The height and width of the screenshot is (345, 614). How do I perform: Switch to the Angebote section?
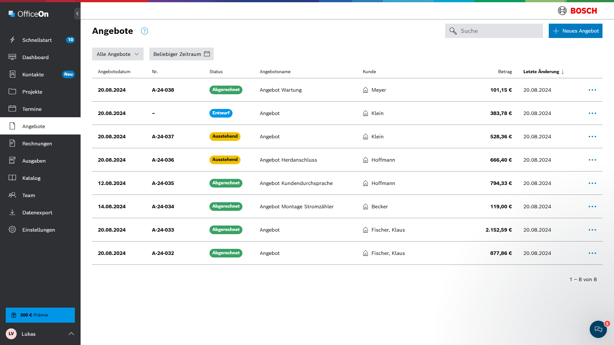pos(34,126)
